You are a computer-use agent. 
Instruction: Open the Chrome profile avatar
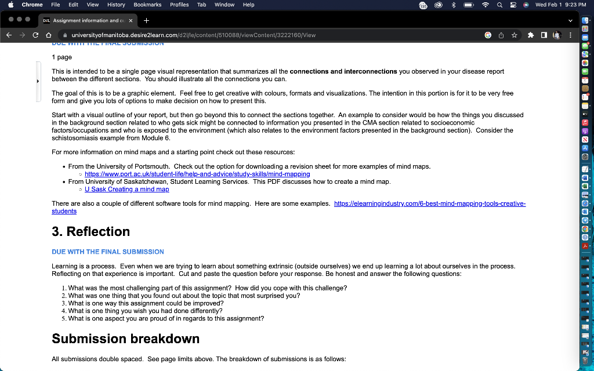tap(557, 35)
